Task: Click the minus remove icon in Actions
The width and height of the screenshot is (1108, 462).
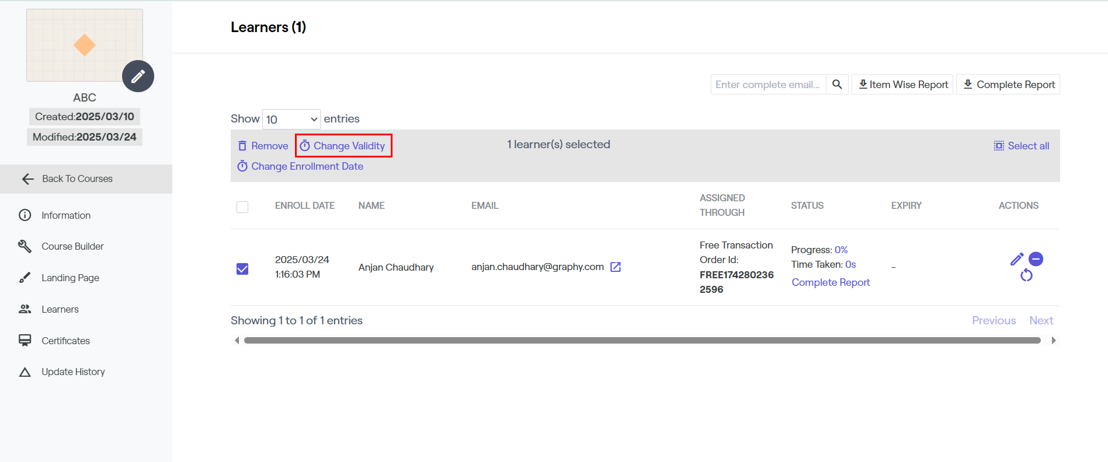Action: click(1036, 259)
